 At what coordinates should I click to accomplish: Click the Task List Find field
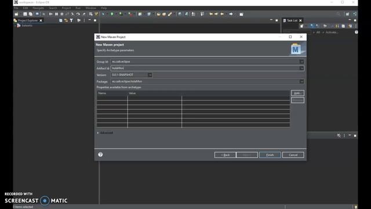point(297,32)
